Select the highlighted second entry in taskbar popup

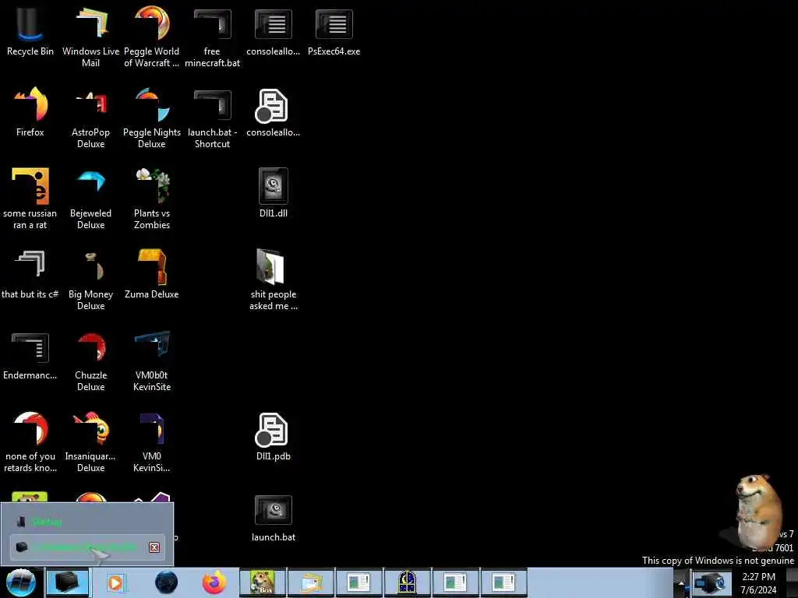click(x=87, y=547)
